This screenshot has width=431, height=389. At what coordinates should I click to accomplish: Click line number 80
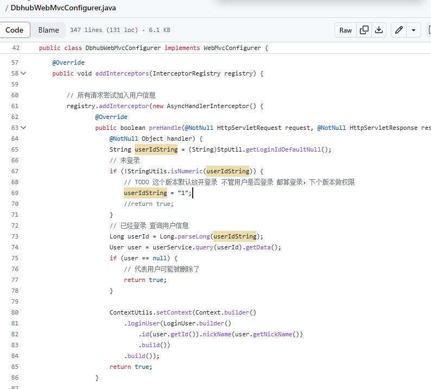pos(15,312)
